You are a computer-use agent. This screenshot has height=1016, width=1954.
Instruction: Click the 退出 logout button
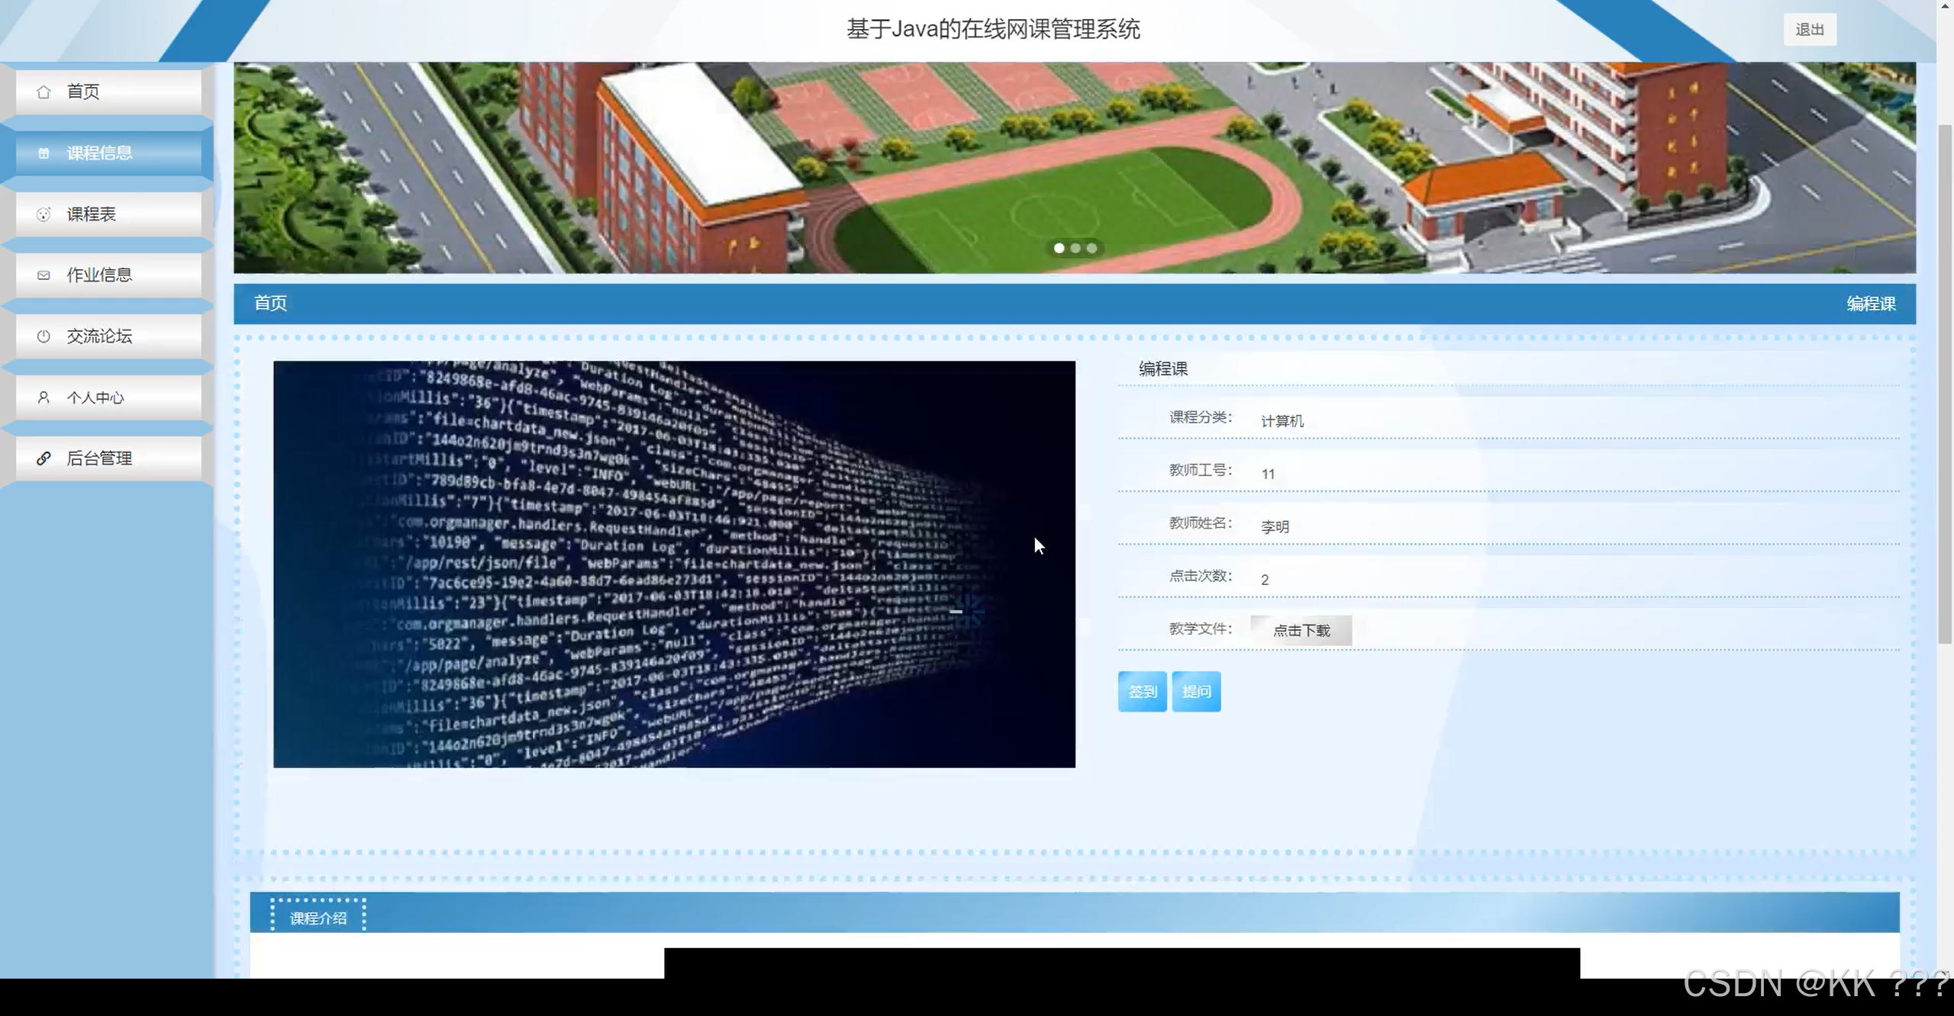pos(1809,30)
